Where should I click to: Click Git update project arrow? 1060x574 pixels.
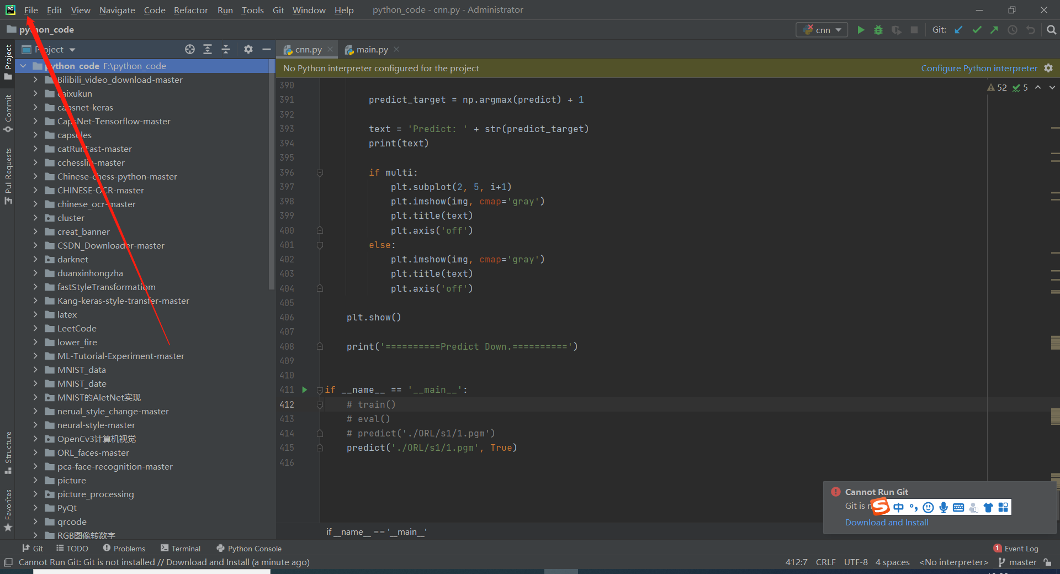[959, 30]
